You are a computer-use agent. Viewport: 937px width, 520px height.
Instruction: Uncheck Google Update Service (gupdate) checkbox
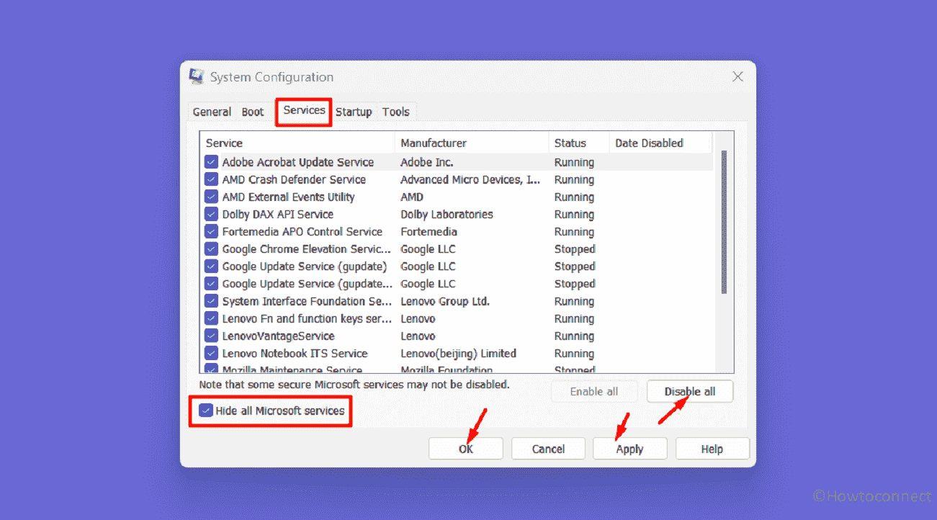tap(211, 266)
